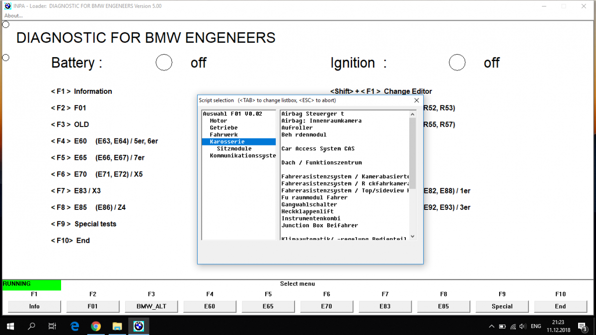The height and width of the screenshot is (335, 596).
Task: Click the F6 E70 X5 line
Action: pyautogui.click(x=97, y=174)
